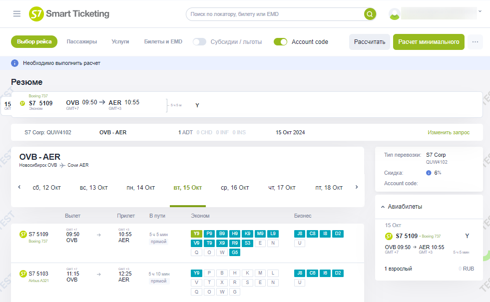Click the 15 Окт 2024 date text
490x302 pixels.
tap(290, 132)
